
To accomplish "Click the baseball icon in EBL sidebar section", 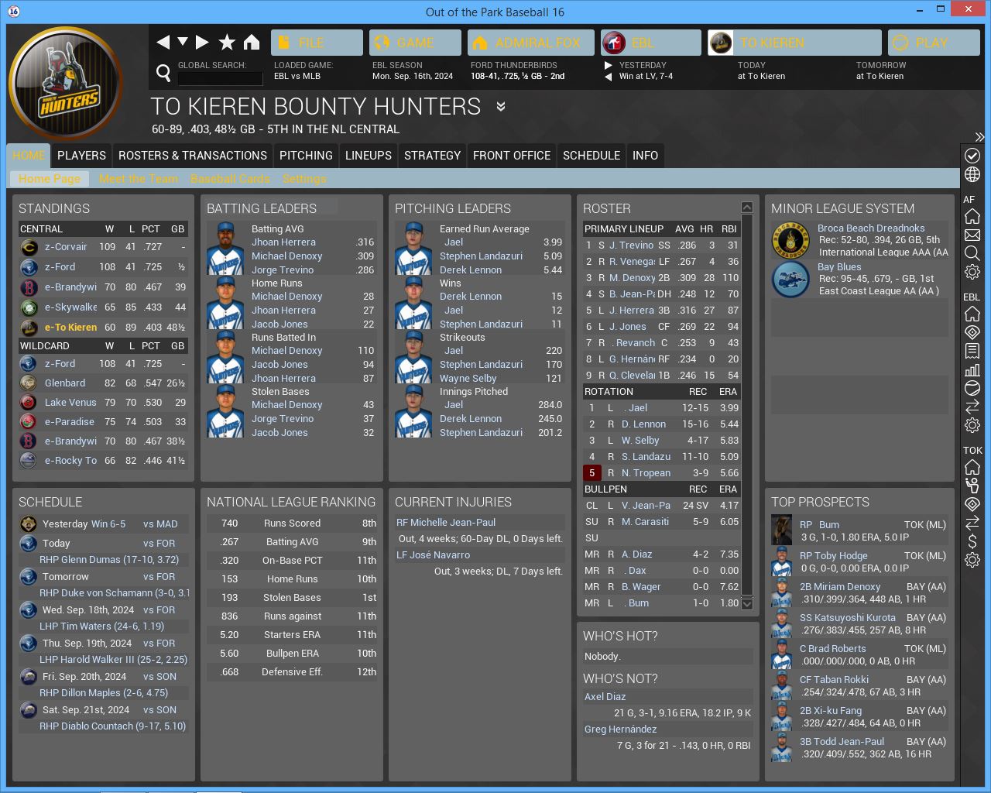I will click(x=972, y=388).
